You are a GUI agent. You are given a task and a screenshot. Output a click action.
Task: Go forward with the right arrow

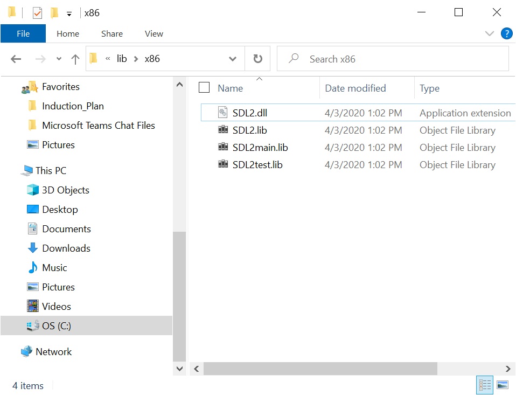point(40,59)
